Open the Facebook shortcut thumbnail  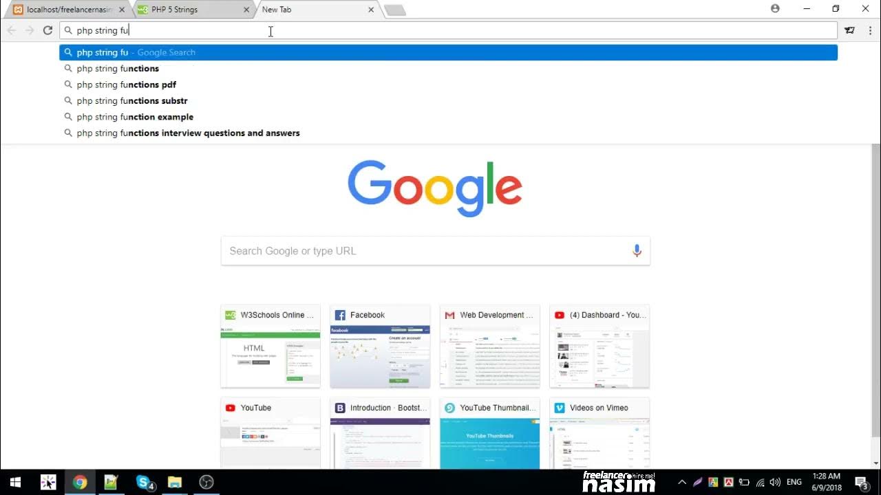point(380,346)
